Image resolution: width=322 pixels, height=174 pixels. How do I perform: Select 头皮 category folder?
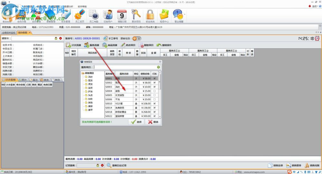click(x=89, y=95)
